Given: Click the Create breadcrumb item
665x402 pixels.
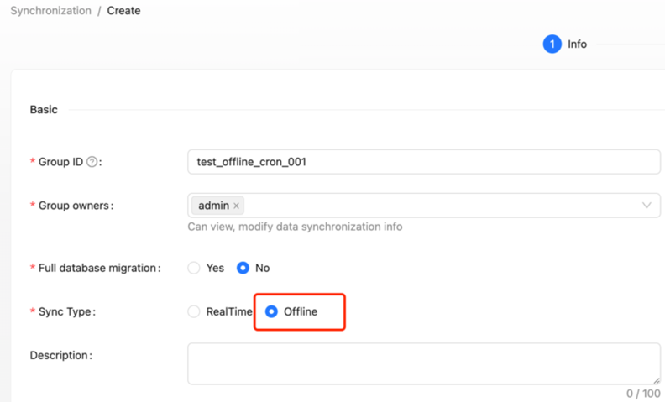Looking at the screenshot, I should click(123, 11).
